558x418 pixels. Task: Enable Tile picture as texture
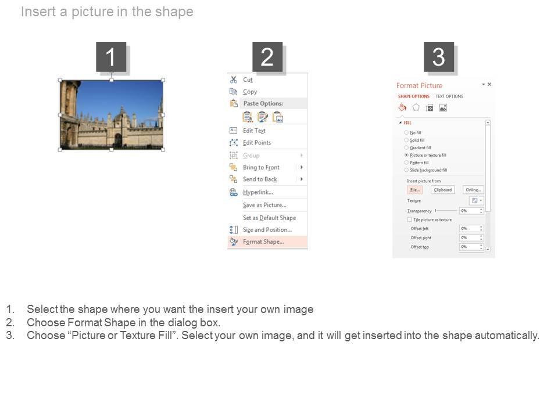tap(410, 219)
